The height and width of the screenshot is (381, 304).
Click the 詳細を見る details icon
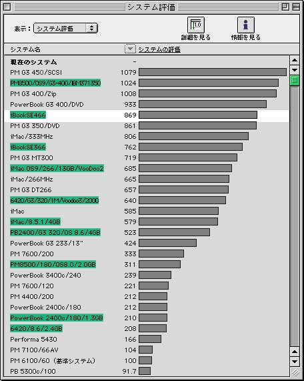coord(196,25)
